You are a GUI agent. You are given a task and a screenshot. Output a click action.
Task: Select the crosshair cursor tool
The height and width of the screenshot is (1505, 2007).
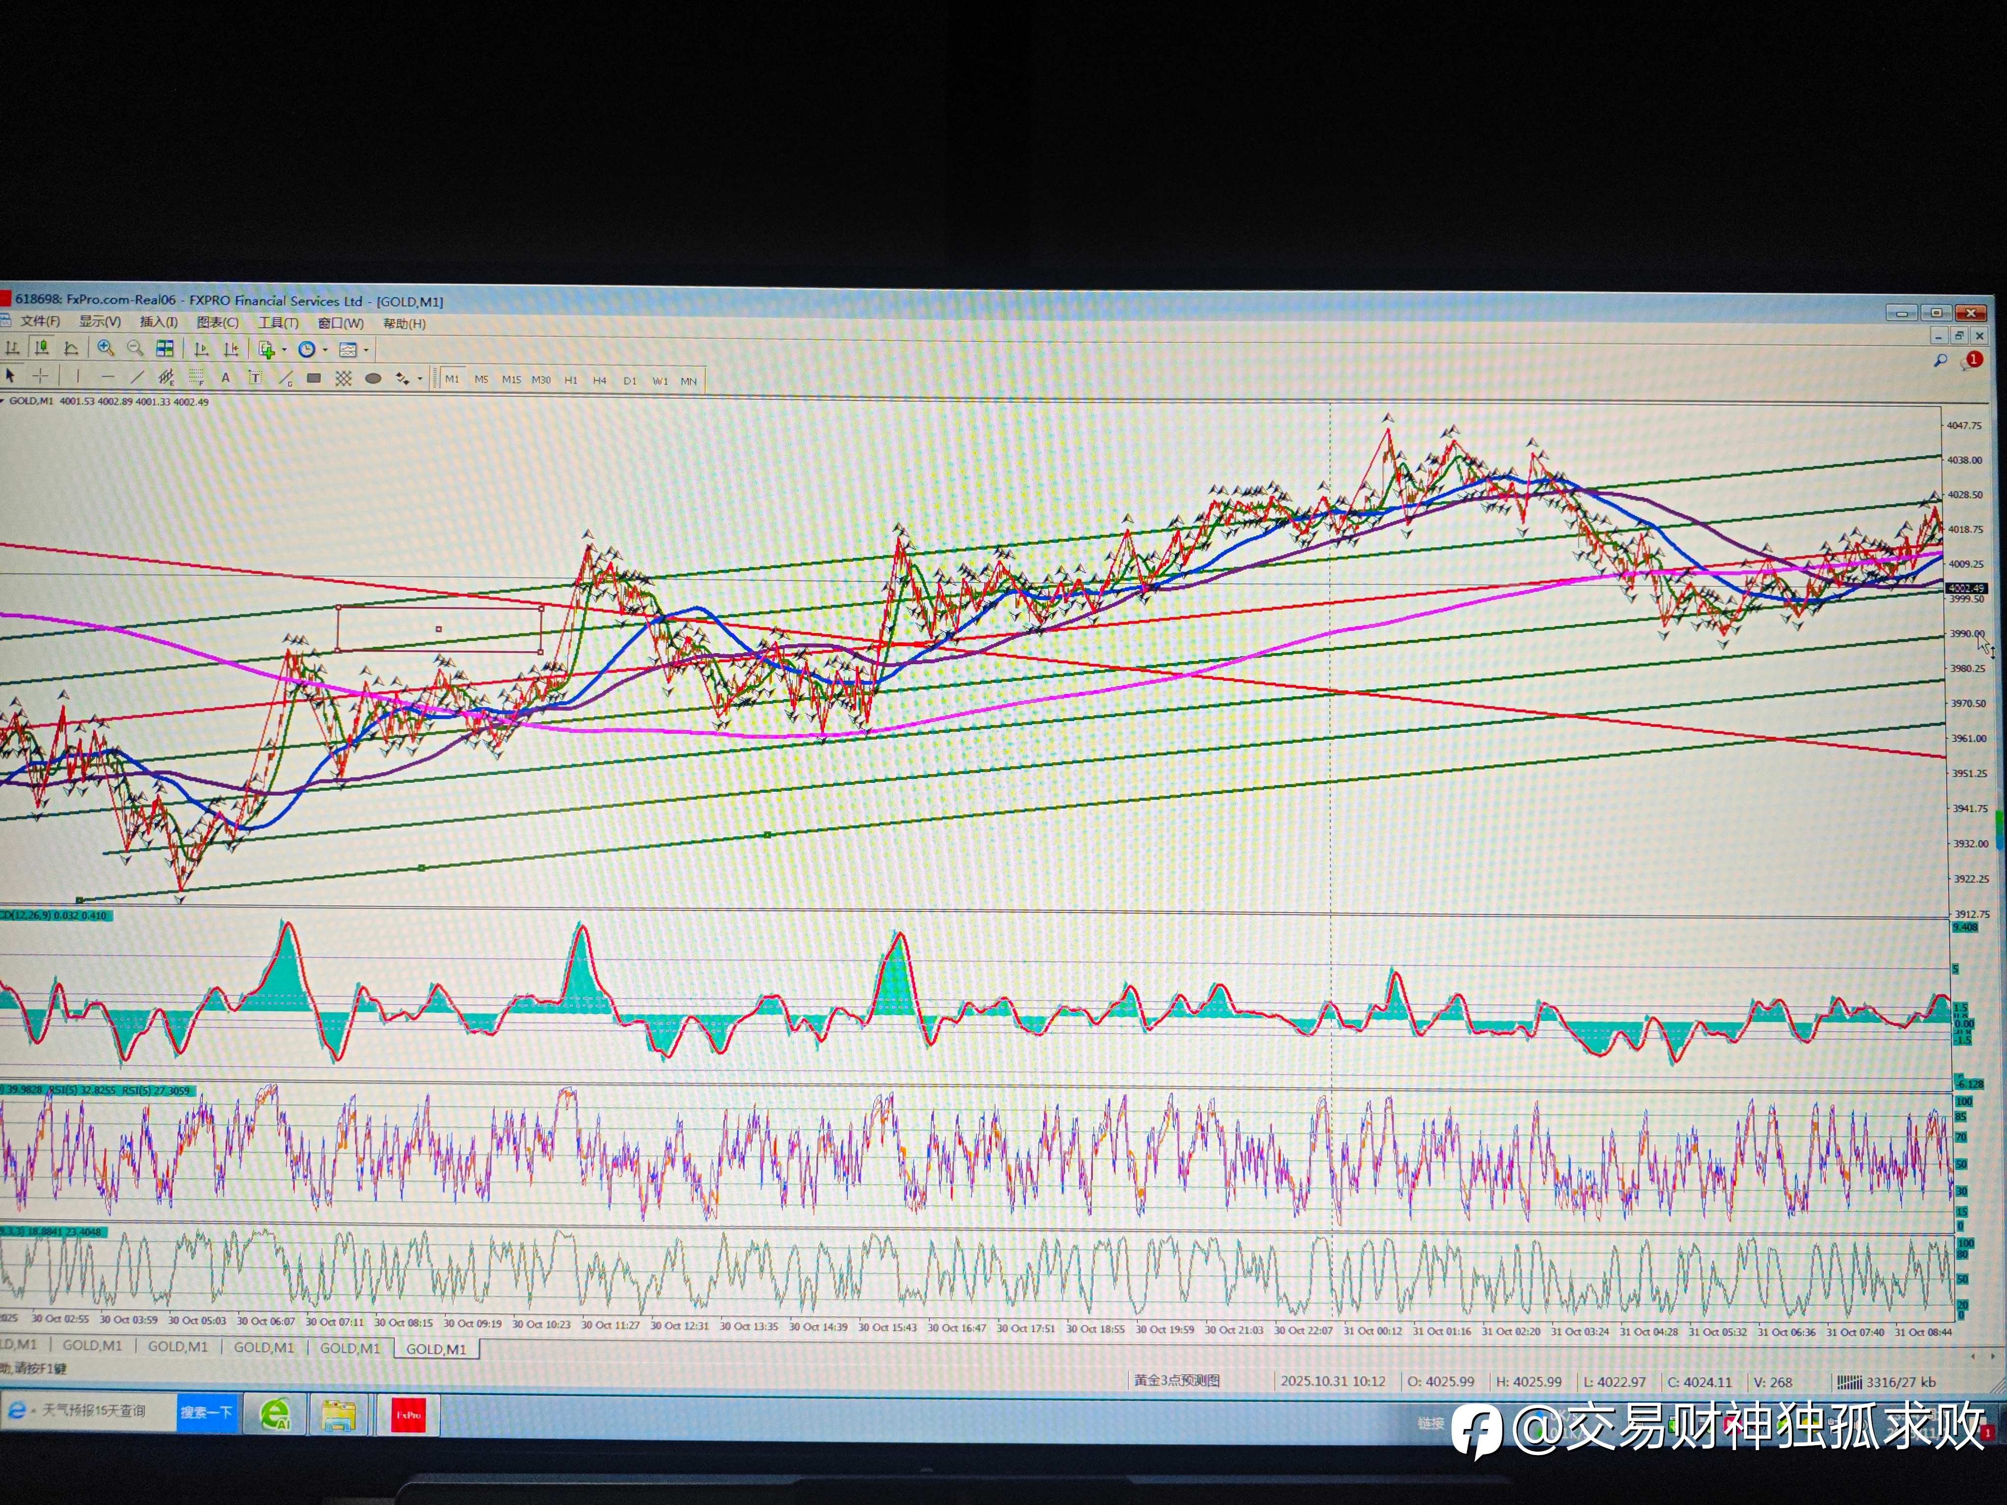[40, 376]
